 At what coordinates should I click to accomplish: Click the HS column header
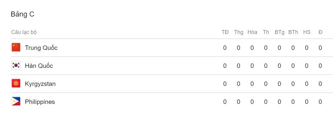307,32
